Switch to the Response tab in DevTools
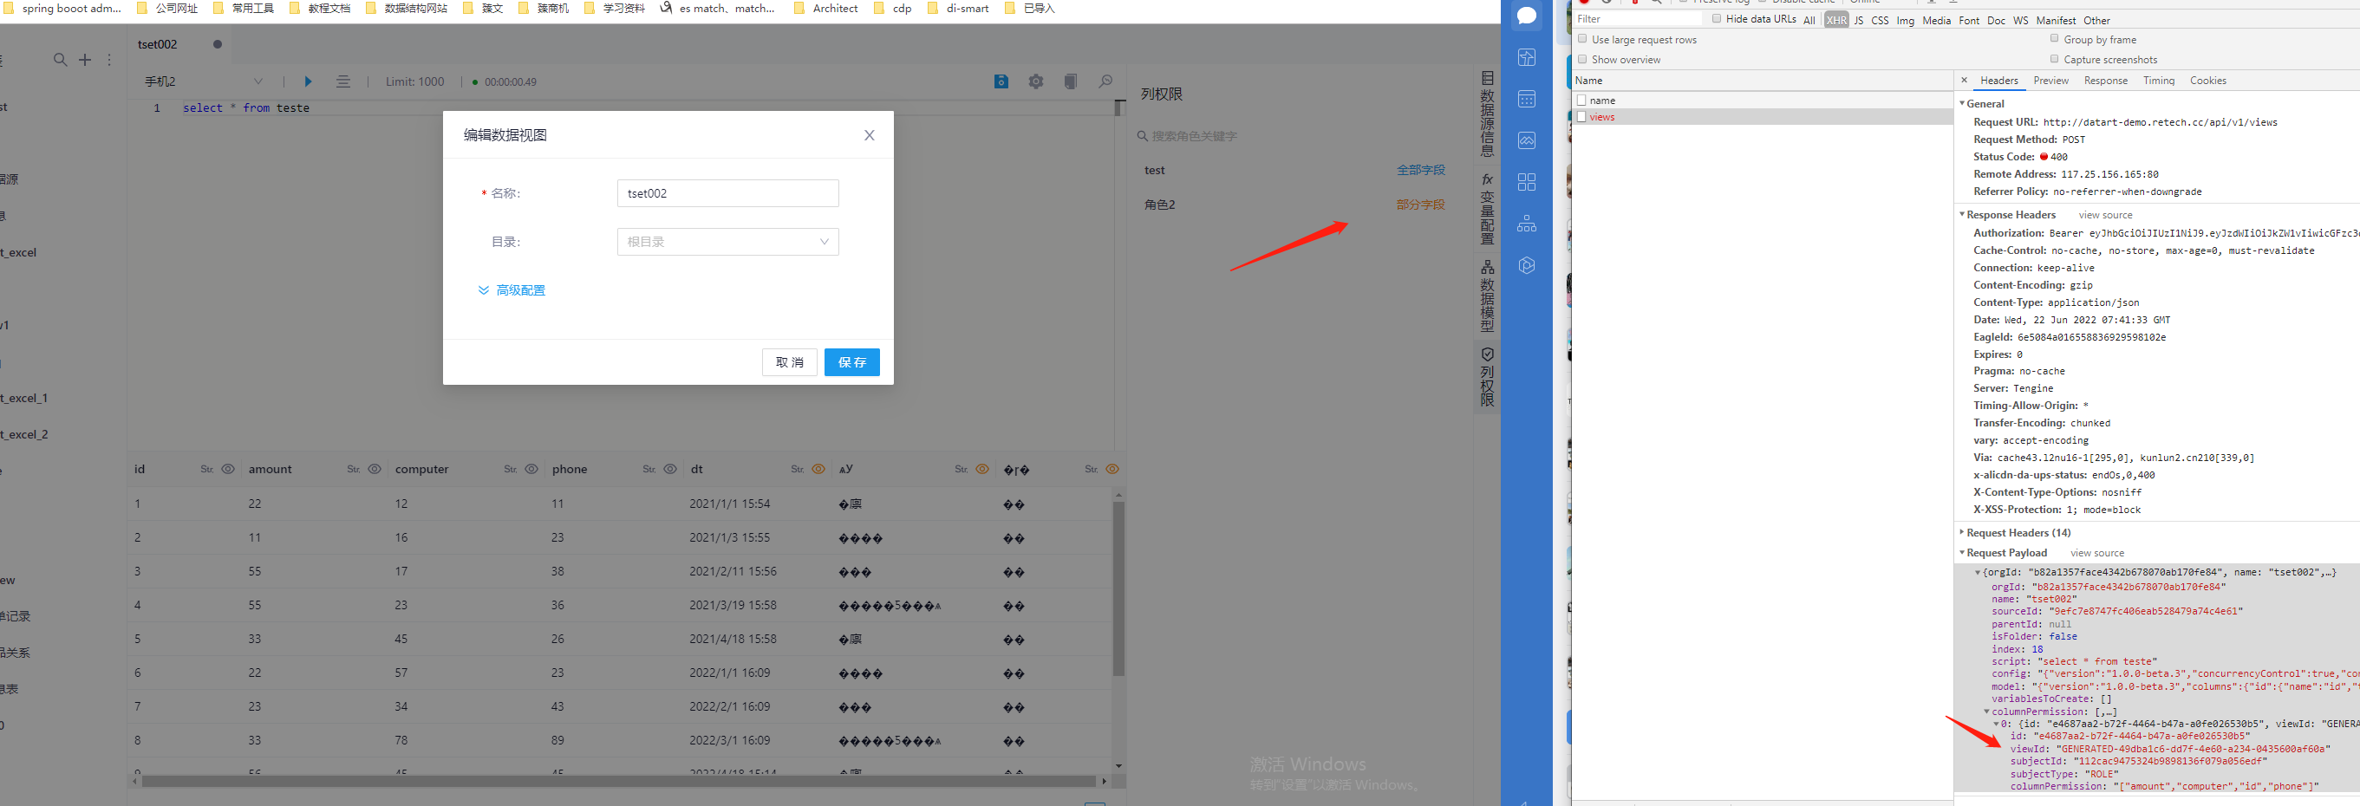This screenshot has height=806, width=2360. click(2106, 81)
